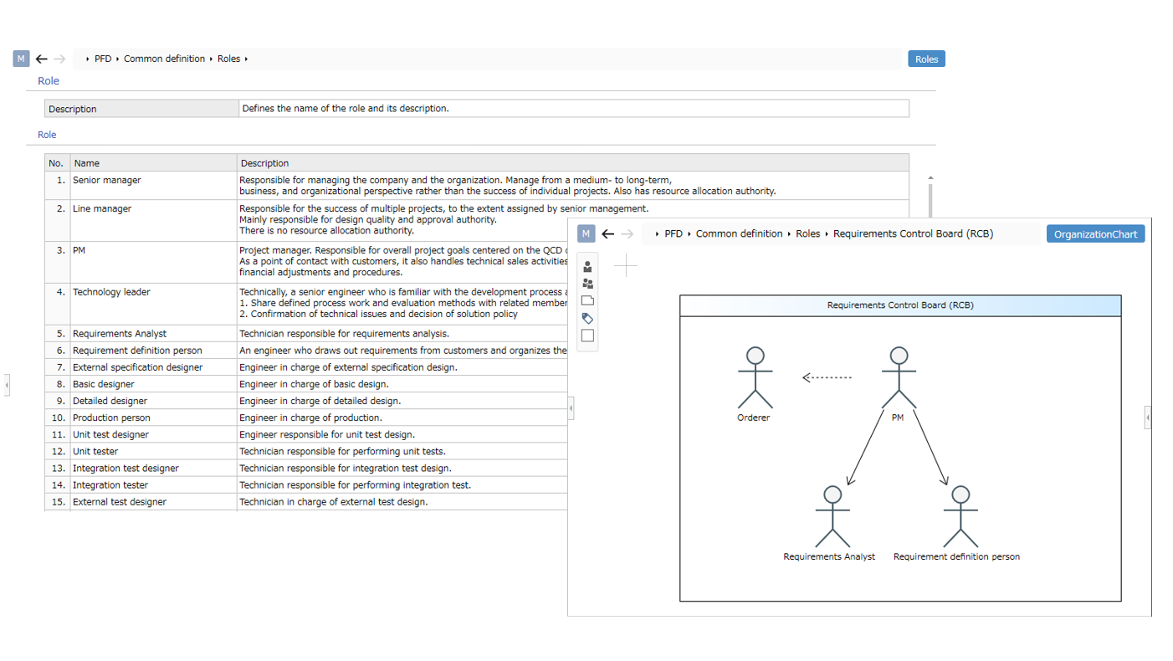This screenshot has width=1173, height=661.
Task: Click PFD breadcrumb in Roles window
Action: [x=103, y=59]
